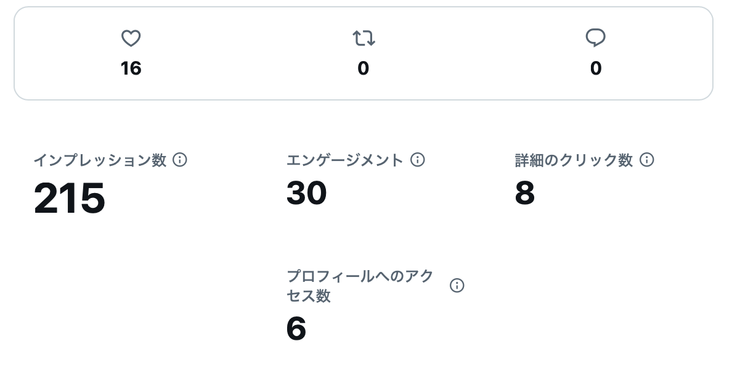Open info icon beside エンゲージメント
Image resolution: width=732 pixels, height=391 pixels.
418,160
